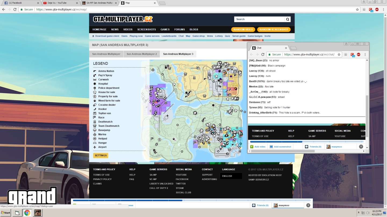
Task: Click the Hospital star legend icon
Action: pos(95,84)
